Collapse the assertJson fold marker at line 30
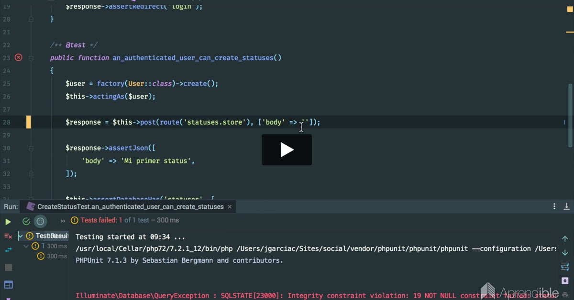574x300 pixels. tap(31, 148)
